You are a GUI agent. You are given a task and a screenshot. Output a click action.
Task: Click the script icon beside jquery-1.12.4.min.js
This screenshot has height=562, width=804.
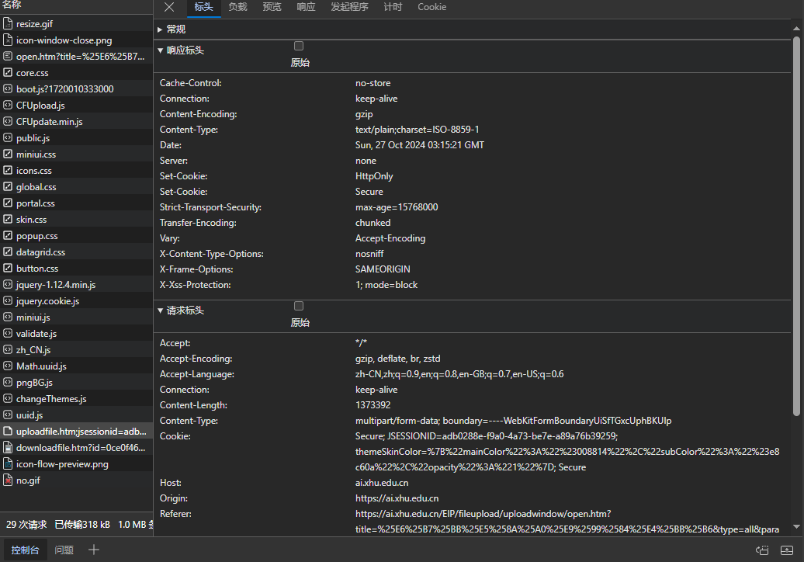(8, 285)
